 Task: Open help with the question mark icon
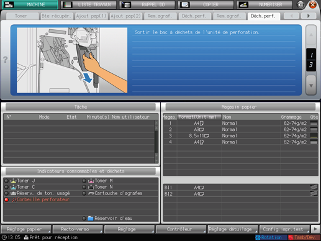coord(5,60)
